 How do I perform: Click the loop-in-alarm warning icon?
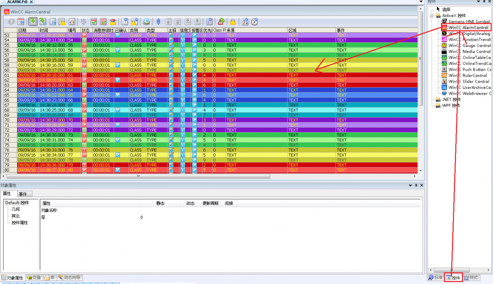pos(221,22)
